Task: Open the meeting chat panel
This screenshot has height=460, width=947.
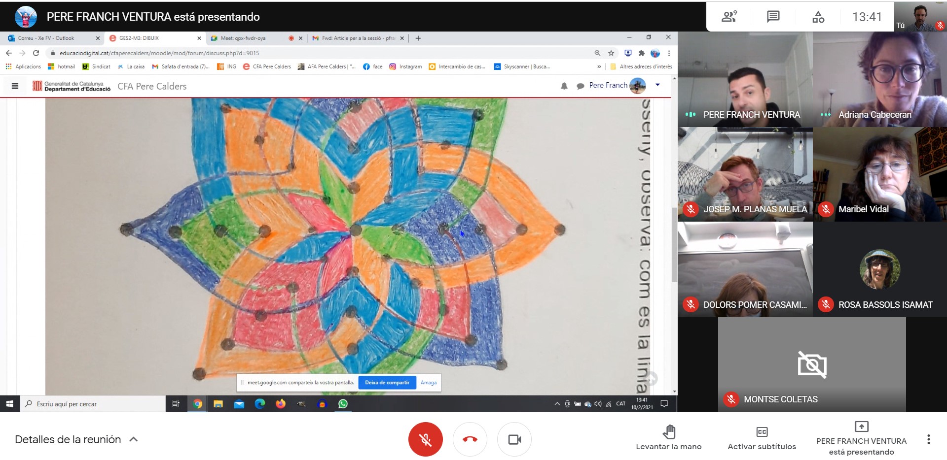Action: click(x=773, y=17)
